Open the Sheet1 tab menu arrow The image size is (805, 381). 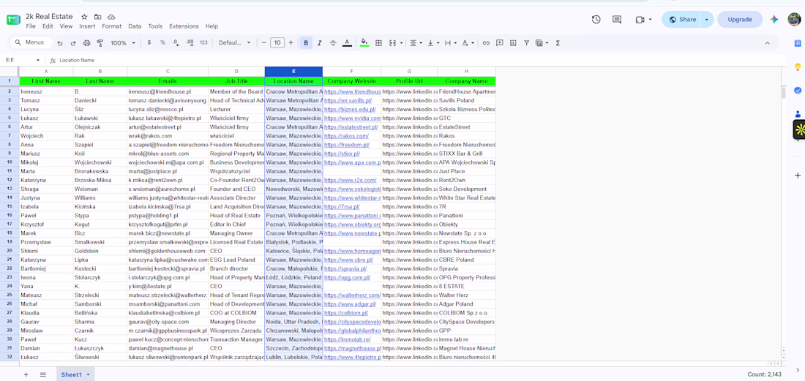pos(89,375)
